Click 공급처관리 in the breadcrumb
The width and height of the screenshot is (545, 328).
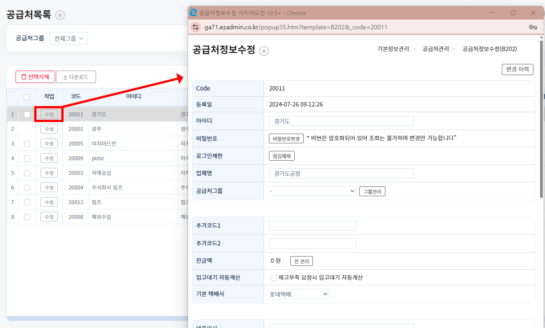pos(435,49)
